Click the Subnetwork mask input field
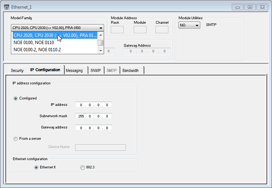The image size is (272, 188). (x=94, y=116)
